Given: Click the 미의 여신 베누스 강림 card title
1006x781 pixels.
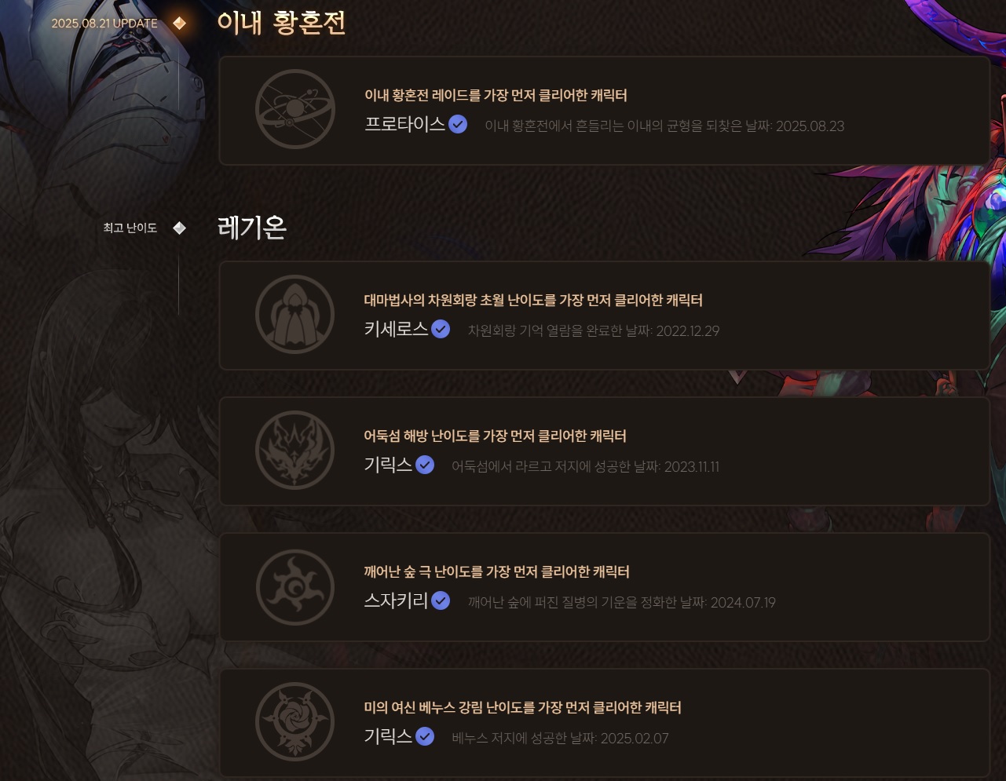Looking at the screenshot, I should (x=522, y=708).
